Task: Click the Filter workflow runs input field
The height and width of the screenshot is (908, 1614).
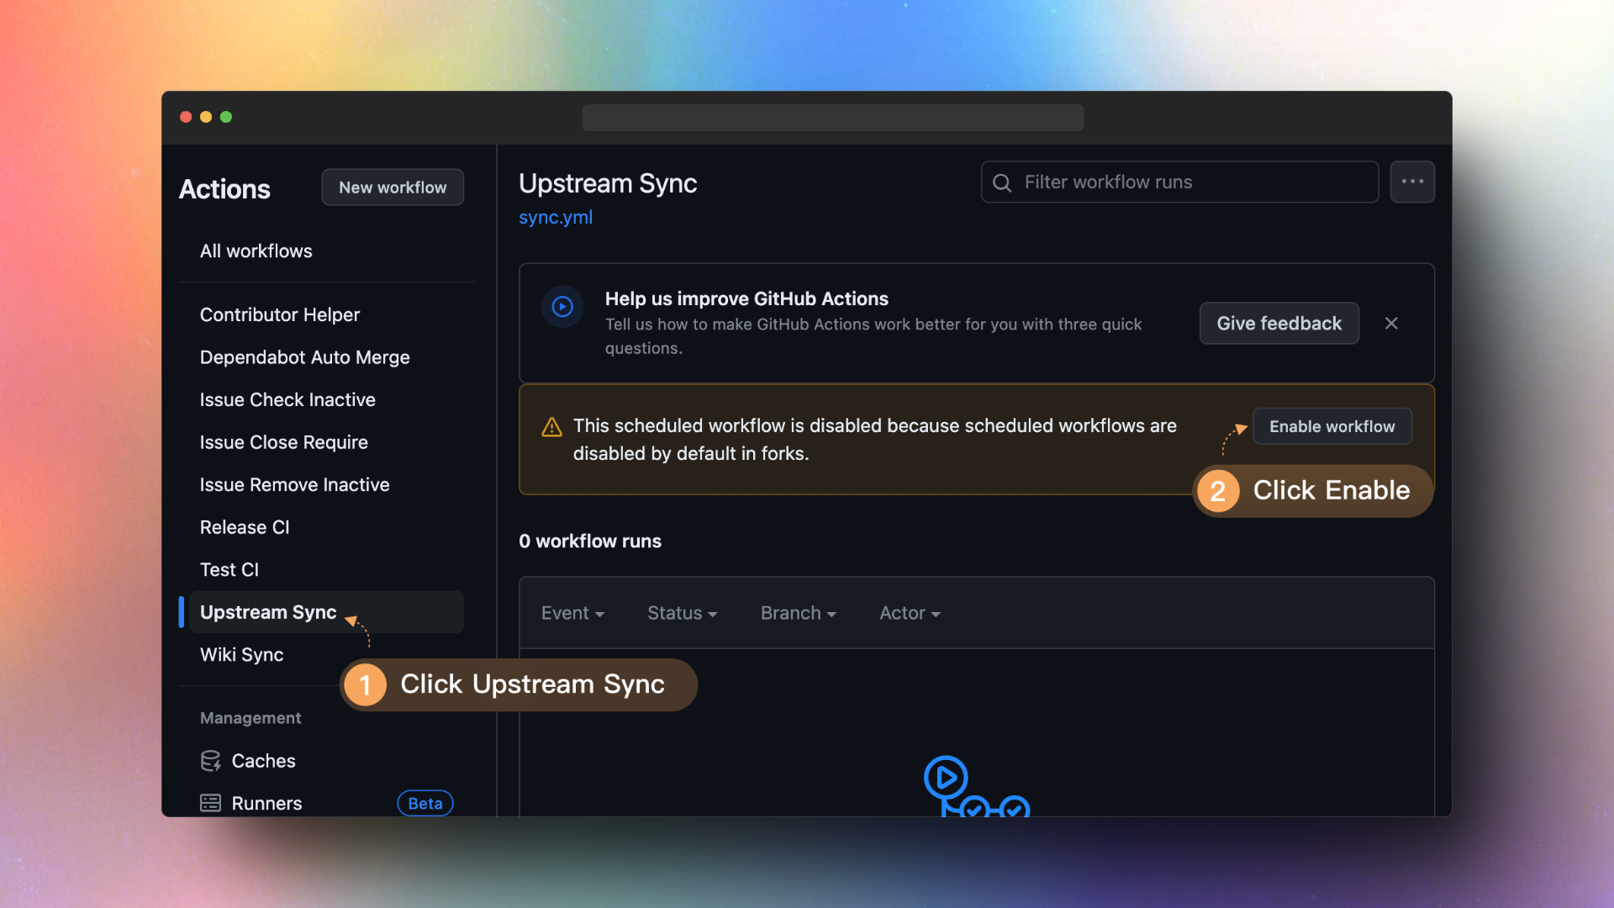Action: click(1179, 182)
